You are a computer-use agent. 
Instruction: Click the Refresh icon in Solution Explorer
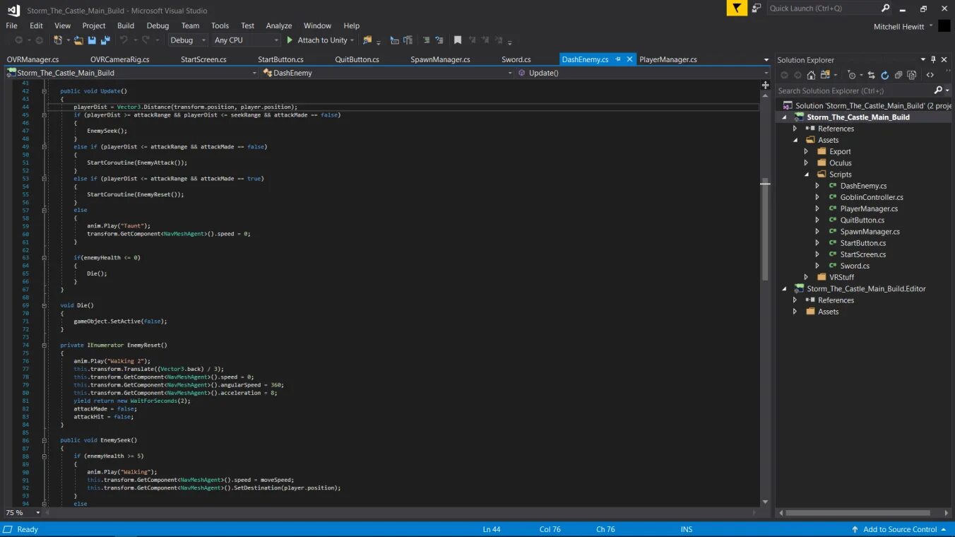[x=884, y=75]
